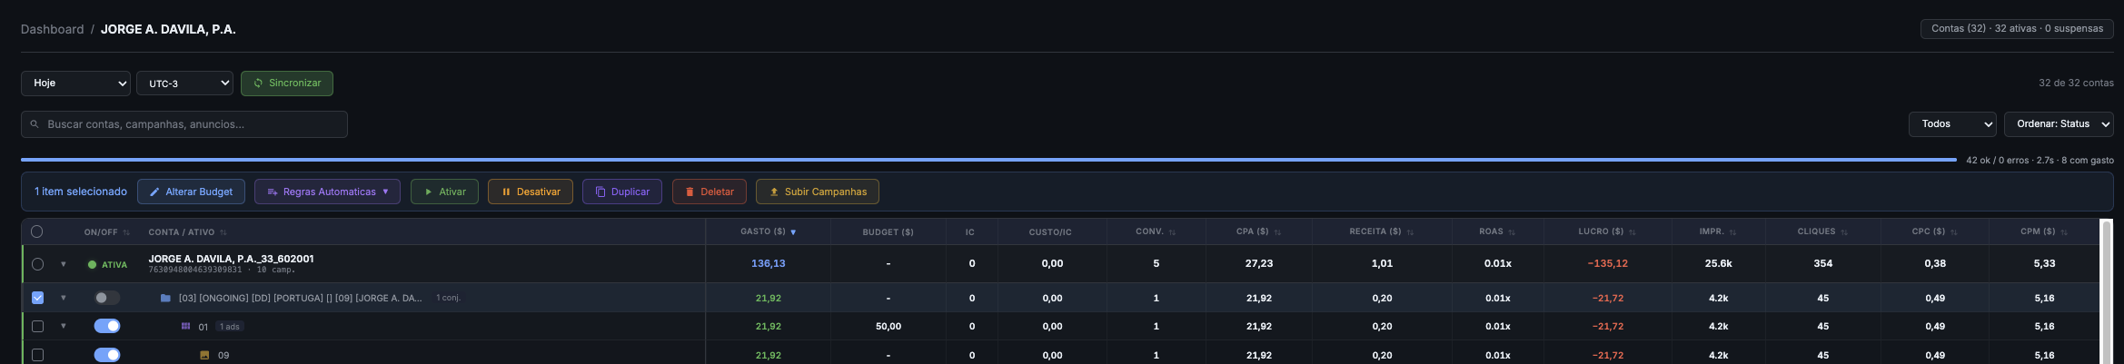Click the play icon on Ativar
Screen dimensions: 2124x364
pos(429,192)
